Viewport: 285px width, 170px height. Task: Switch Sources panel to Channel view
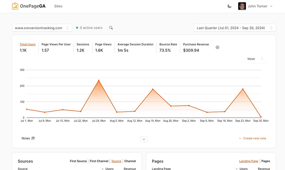[130, 161]
